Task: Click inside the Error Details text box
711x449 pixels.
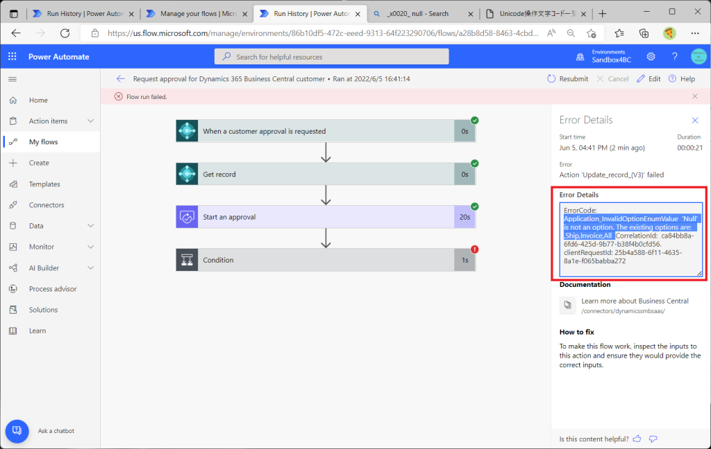Action: [x=630, y=240]
